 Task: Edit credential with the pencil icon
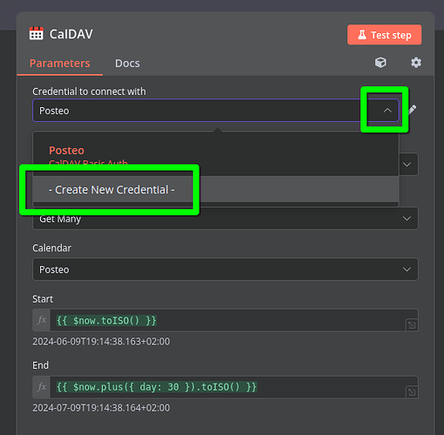[x=412, y=110]
